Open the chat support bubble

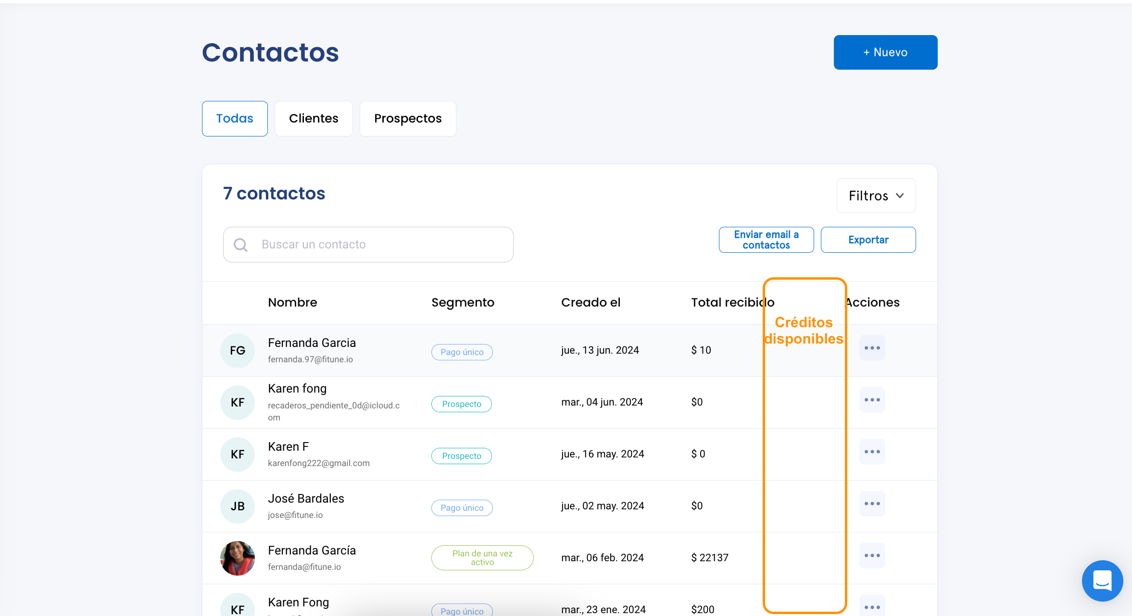[x=1102, y=580]
